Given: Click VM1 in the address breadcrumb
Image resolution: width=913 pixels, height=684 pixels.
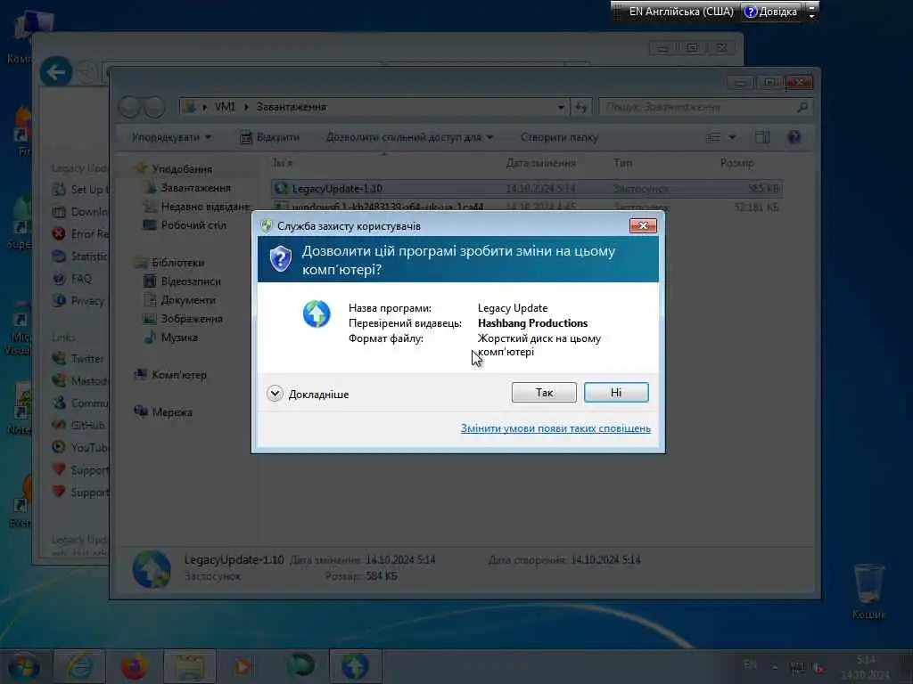Looking at the screenshot, I should (x=225, y=107).
